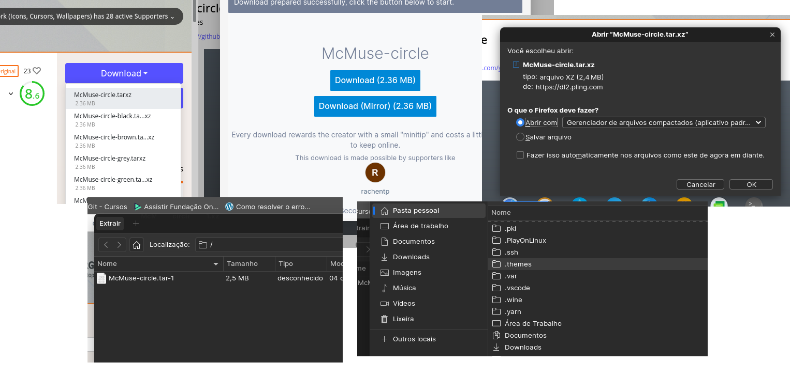Image resolution: width=790 pixels, height=378 pixels.
Task: Click the .pki folder icon
Action: click(496, 228)
